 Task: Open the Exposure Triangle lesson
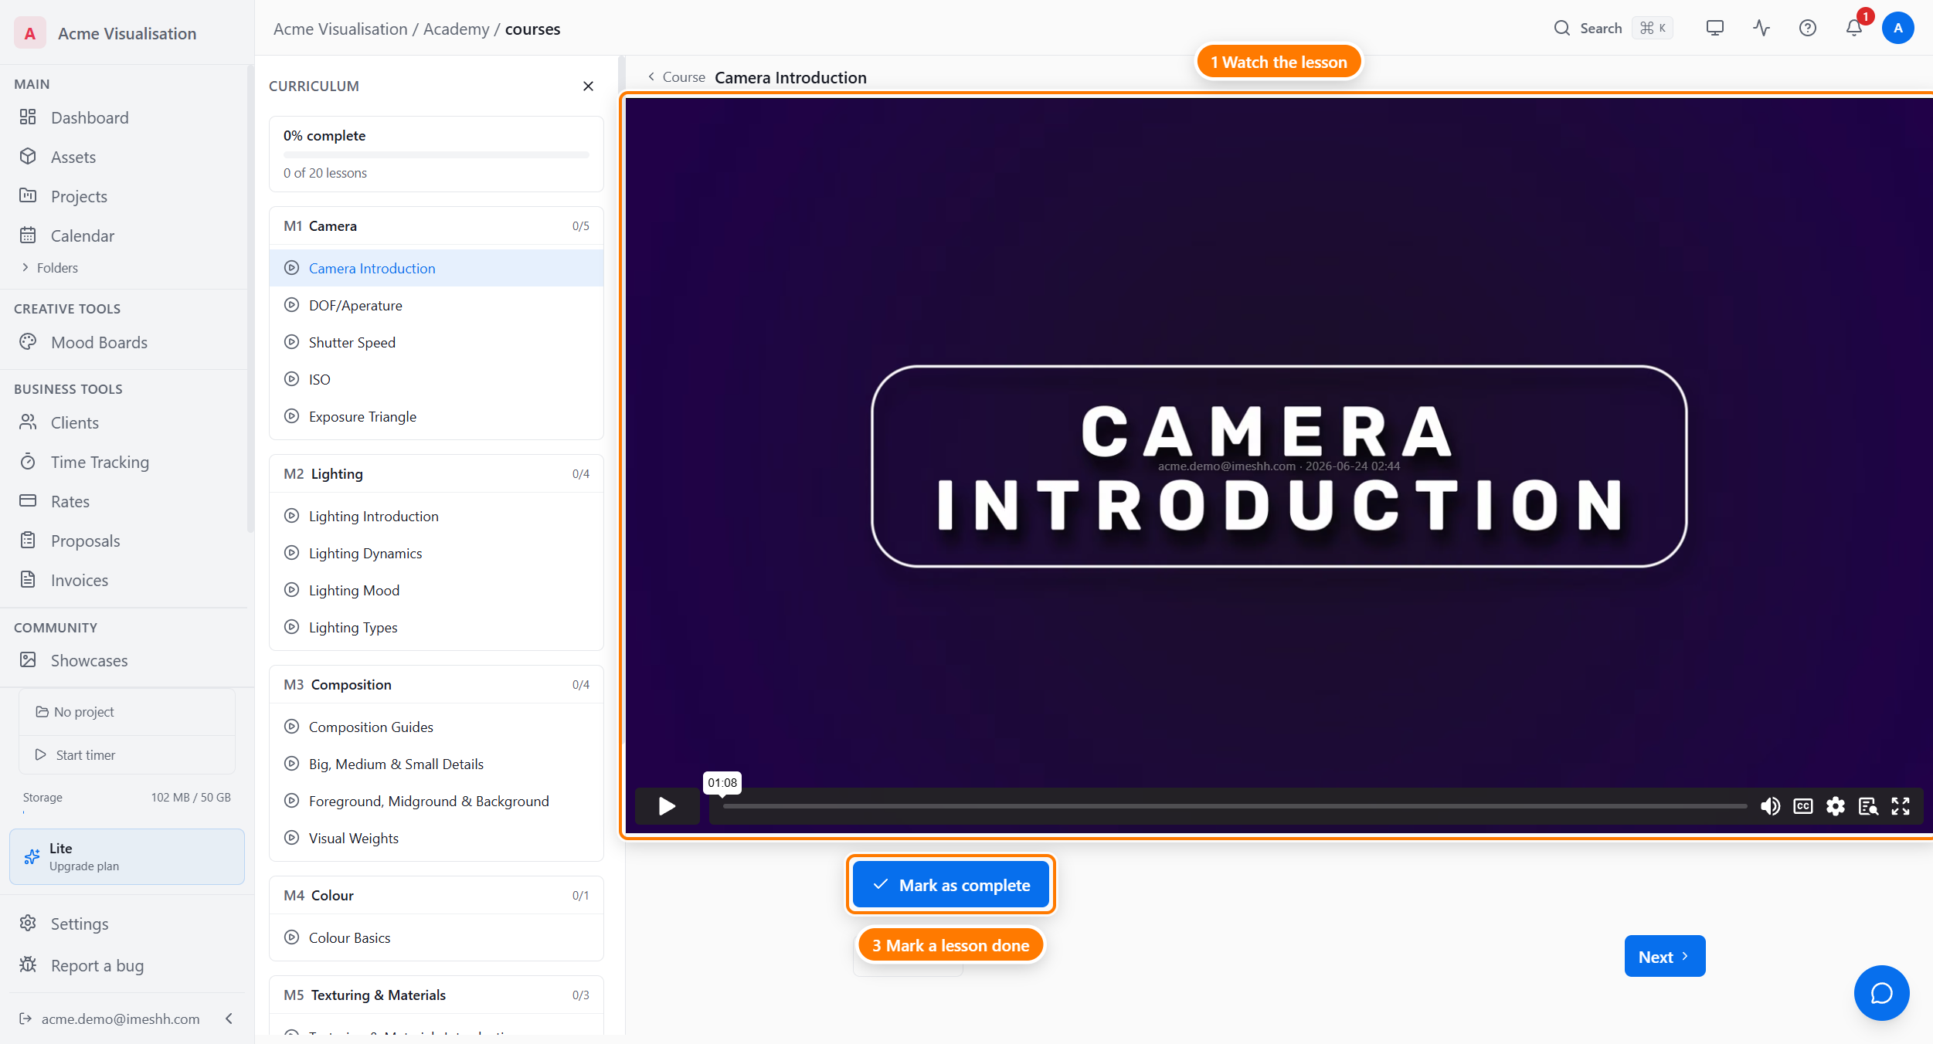click(436, 416)
